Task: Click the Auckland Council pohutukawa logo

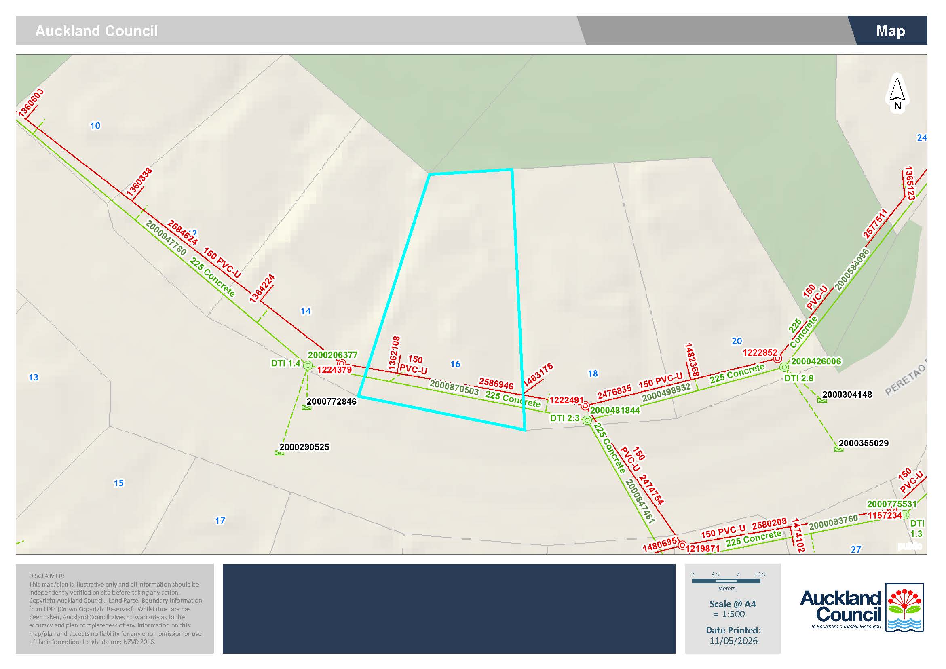Action: (904, 608)
